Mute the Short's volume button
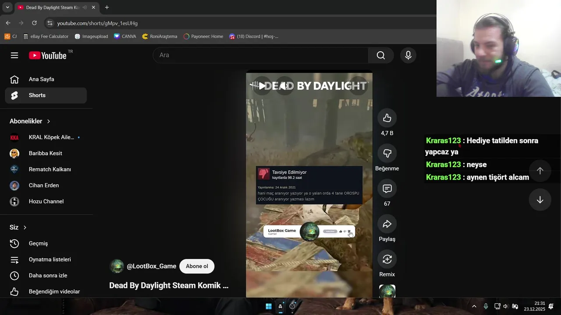The height and width of the screenshot is (315, 561). click(x=284, y=86)
